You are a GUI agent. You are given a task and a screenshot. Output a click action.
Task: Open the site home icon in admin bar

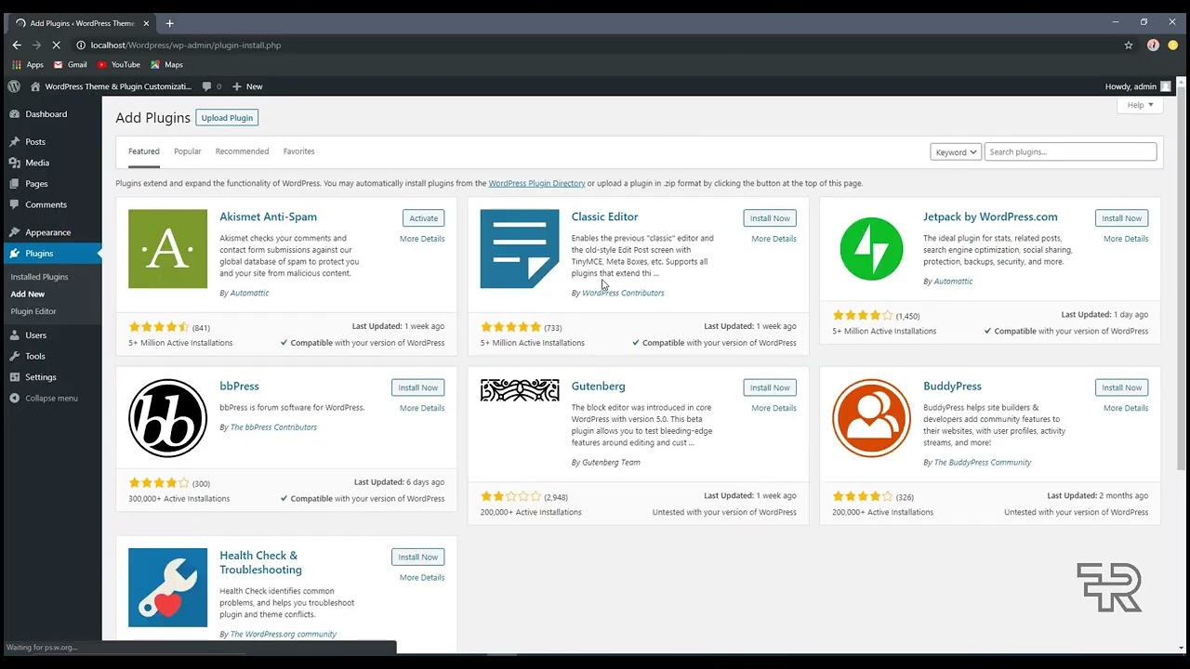[x=35, y=86]
